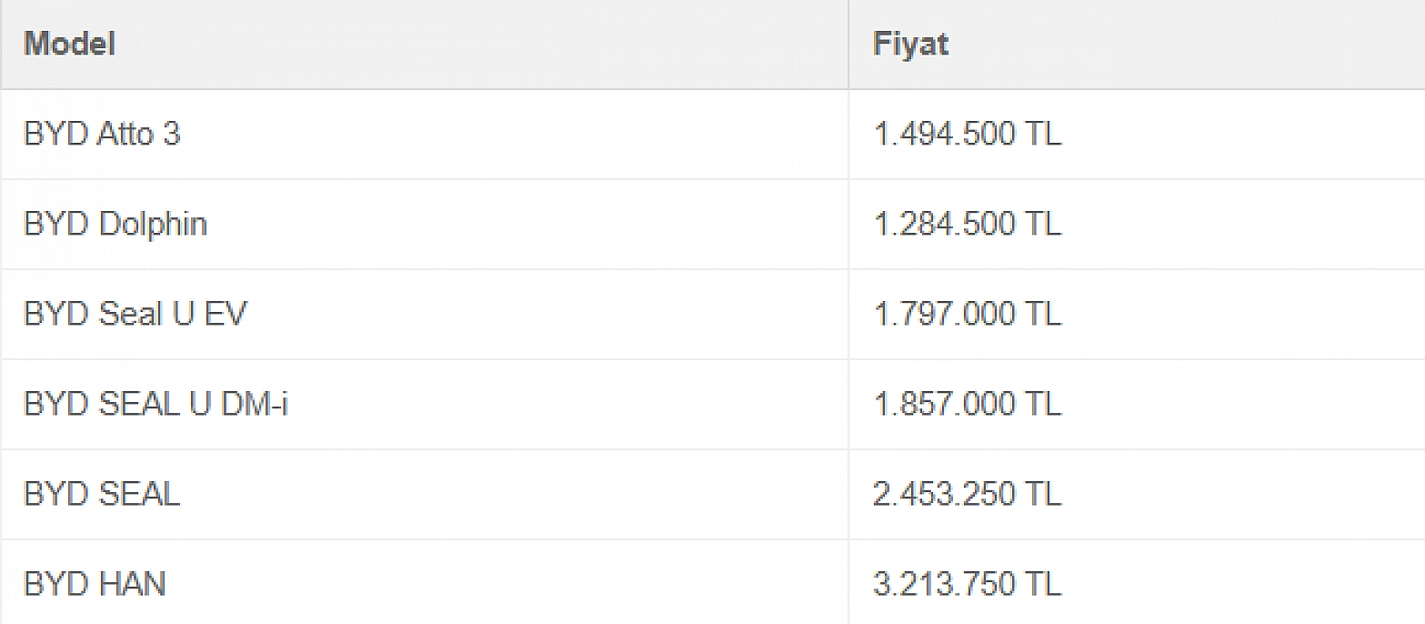Click the Atto 3 text in first row
This screenshot has height=624, width=1425.
point(138,135)
